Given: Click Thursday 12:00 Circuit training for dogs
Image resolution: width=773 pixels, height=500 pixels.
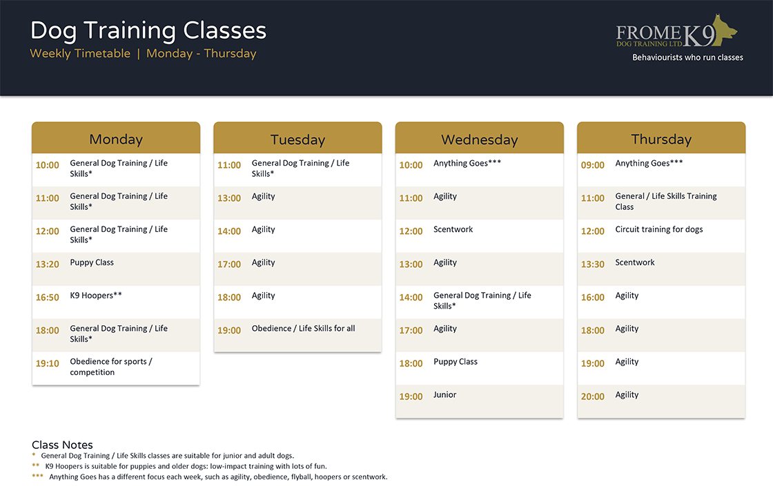Looking at the screenshot, I should tap(661, 236).
